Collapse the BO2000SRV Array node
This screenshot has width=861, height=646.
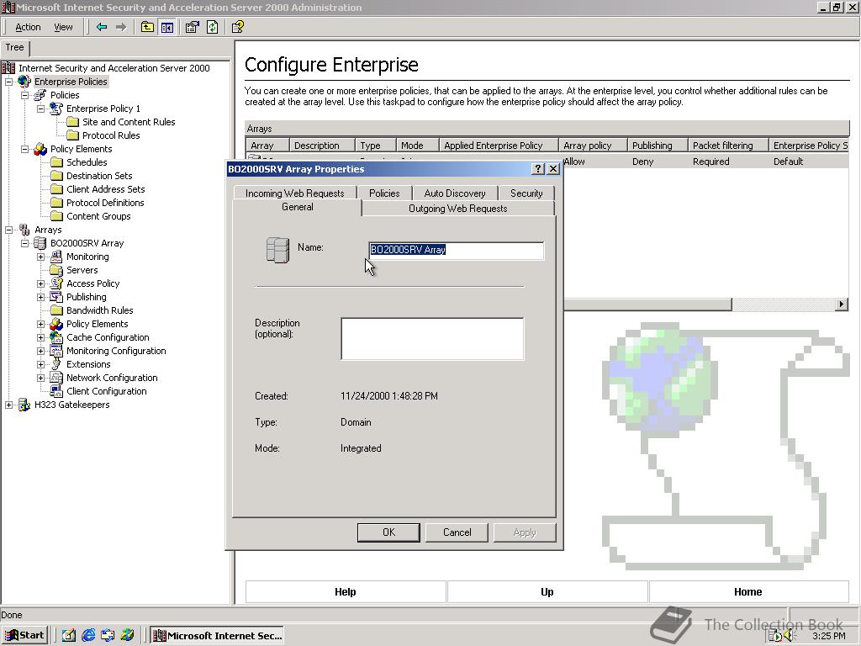(24, 243)
